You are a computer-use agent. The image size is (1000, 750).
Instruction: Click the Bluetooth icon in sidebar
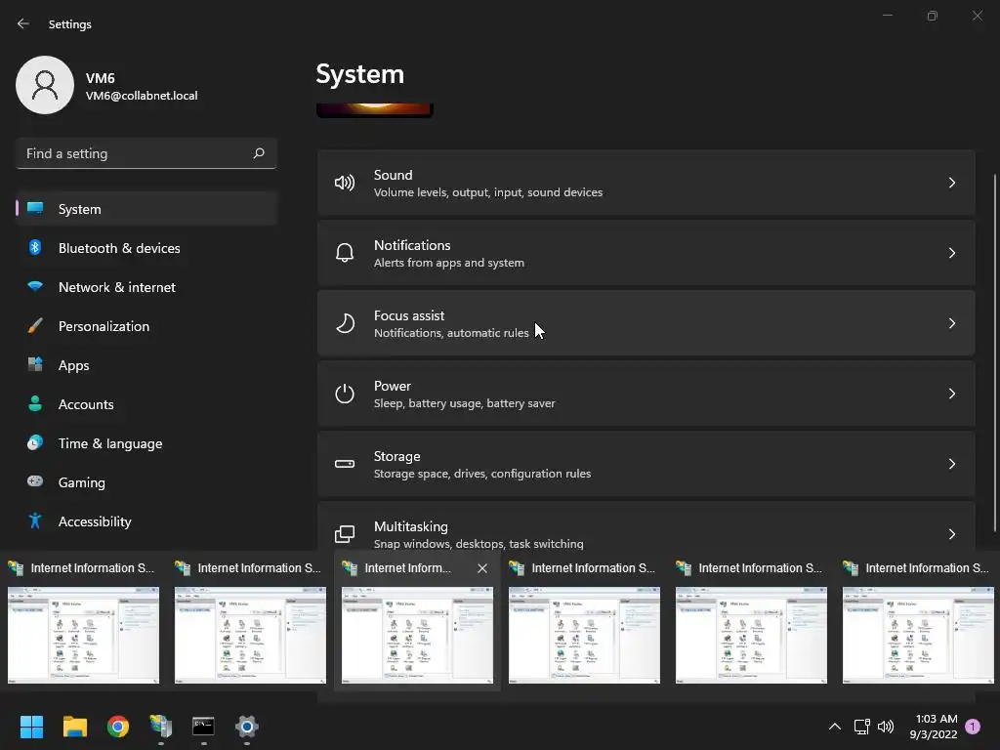pos(35,247)
